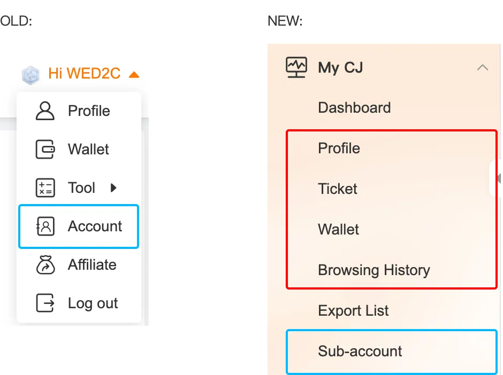503x375 pixels.
Task: Open Browsing History in sidebar
Action: click(x=374, y=270)
